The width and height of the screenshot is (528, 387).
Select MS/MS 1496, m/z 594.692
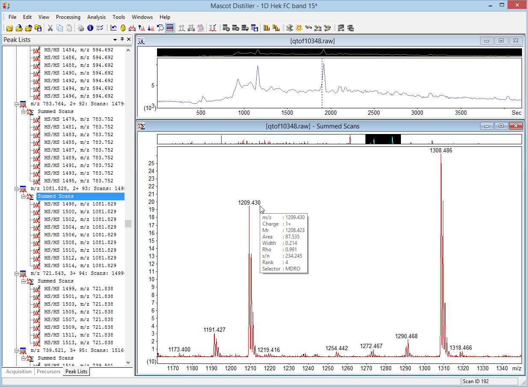coord(79,96)
